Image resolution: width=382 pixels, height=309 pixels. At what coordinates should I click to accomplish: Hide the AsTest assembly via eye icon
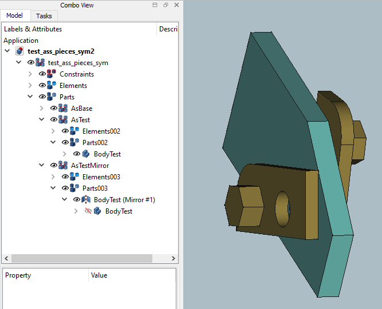53,120
